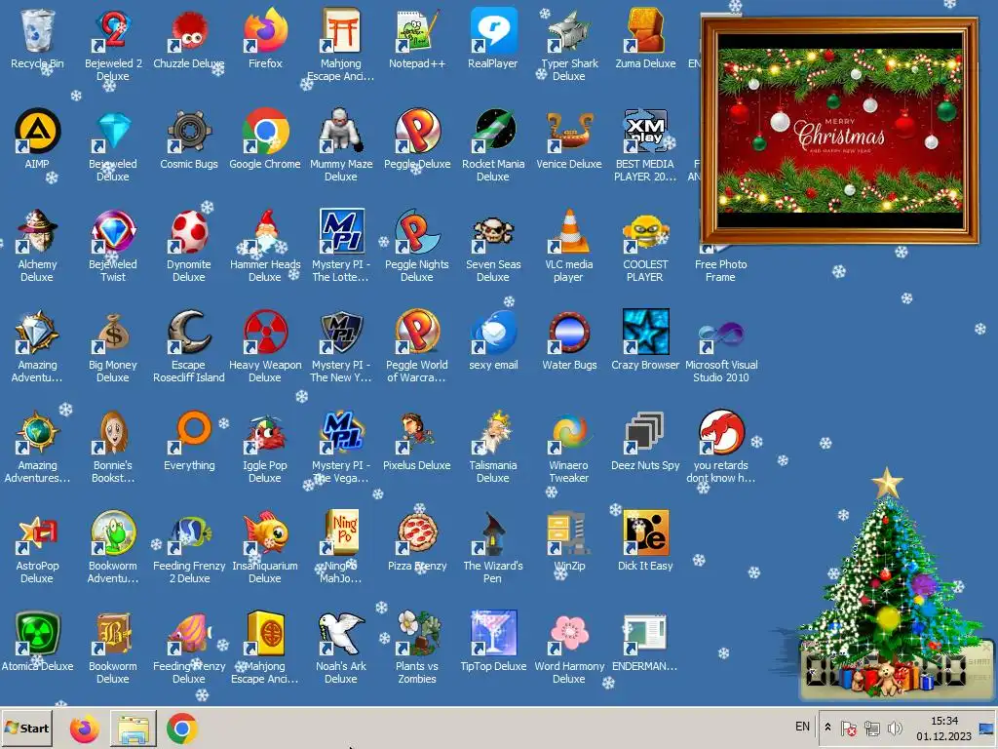Screen dimensions: 998x749
Task: Select the Deez Nuts Spy icon
Action: tap(645, 433)
